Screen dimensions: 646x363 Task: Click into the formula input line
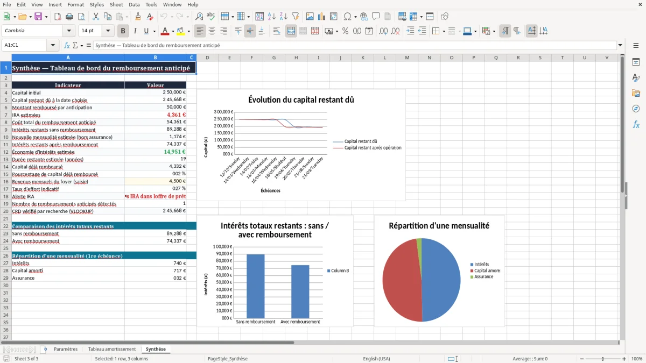click(354, 45)
